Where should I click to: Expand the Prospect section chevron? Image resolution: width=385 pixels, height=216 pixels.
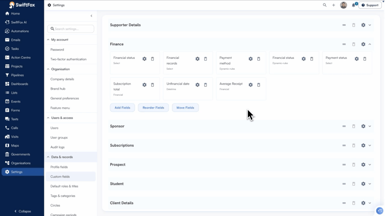pyautogui.click(x=370, y=165)
